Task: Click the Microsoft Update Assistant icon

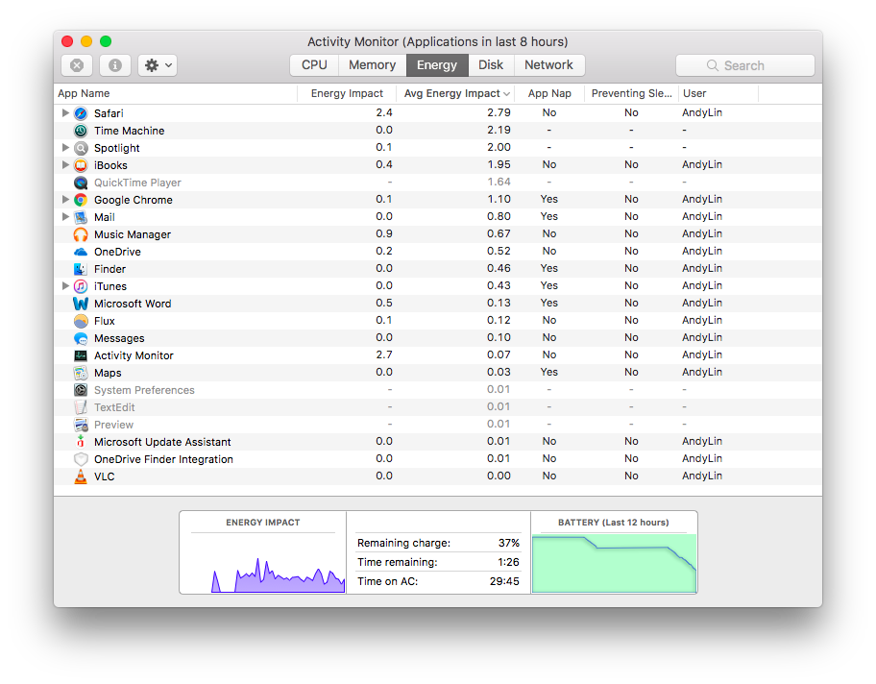Action: pos(81,442)
